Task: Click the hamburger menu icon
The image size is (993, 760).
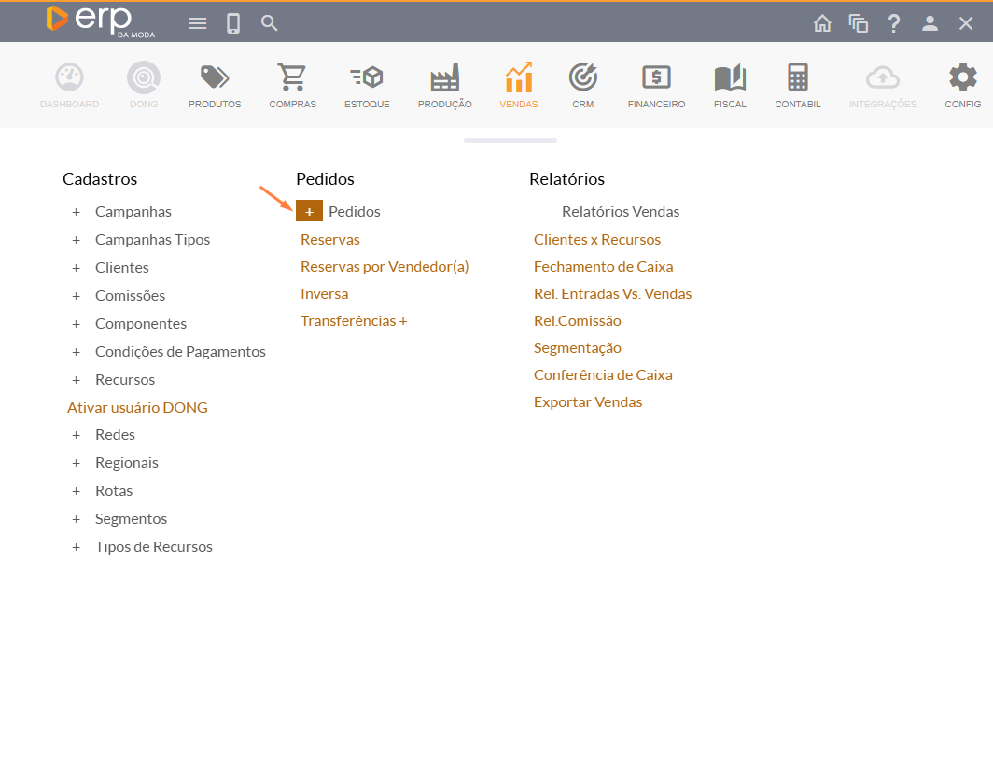Action: (198, 23)
